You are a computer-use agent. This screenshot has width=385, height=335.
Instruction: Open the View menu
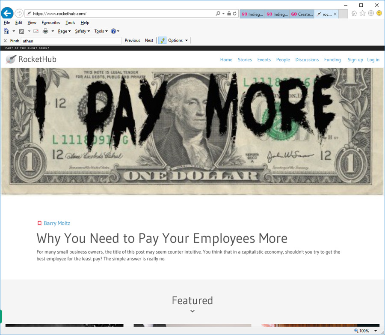[32, 23]
